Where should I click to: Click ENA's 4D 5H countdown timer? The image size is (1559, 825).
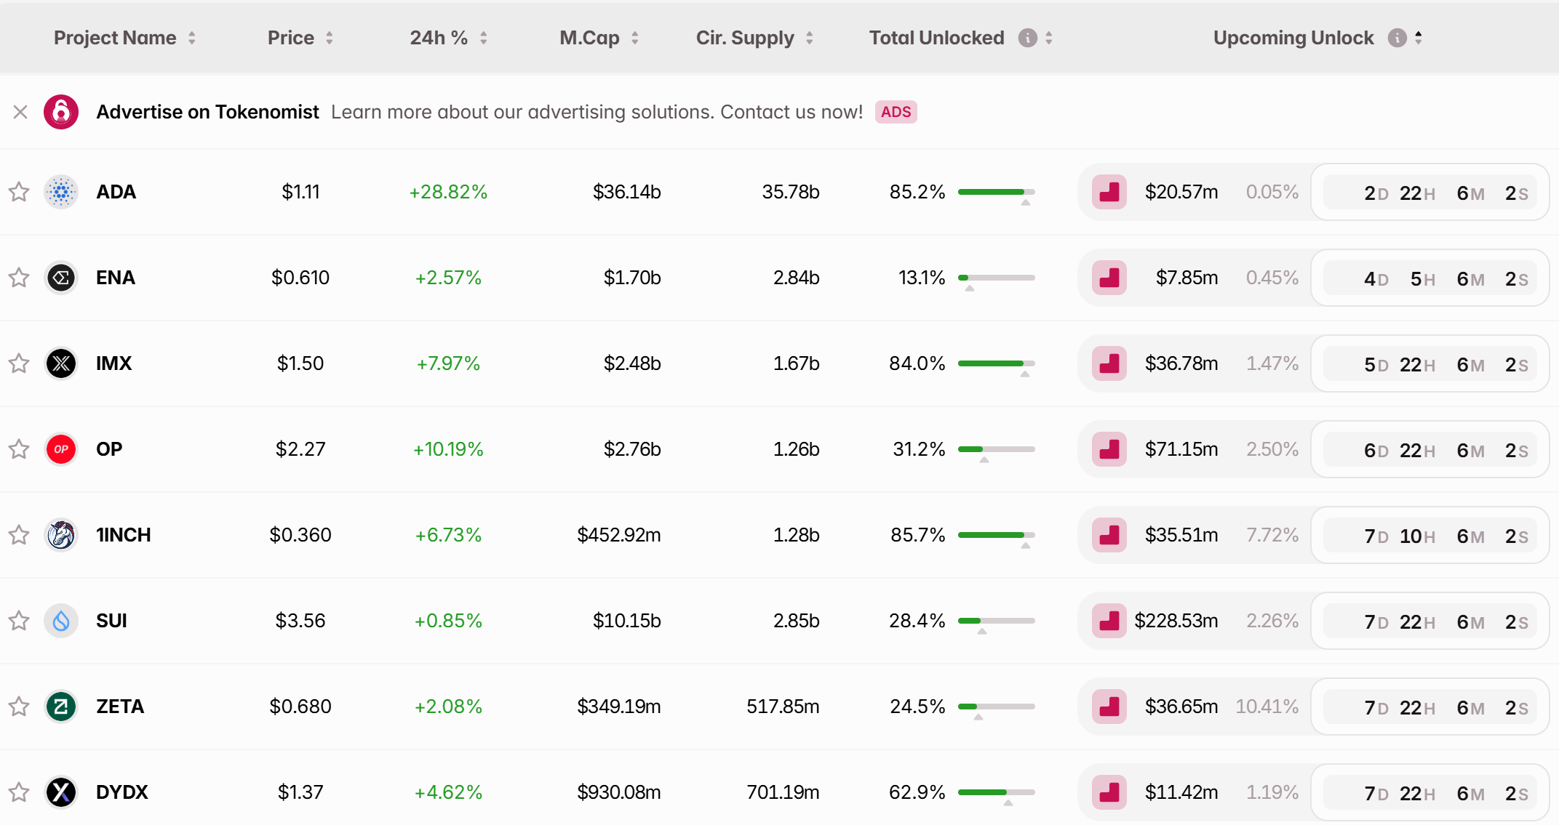pyautogui.click(x=1430, y=278)
